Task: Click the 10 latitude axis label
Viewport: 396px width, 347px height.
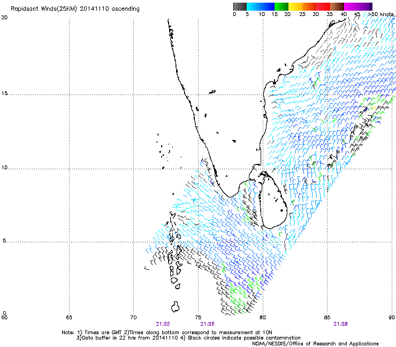Action: [x=4, y=168]
